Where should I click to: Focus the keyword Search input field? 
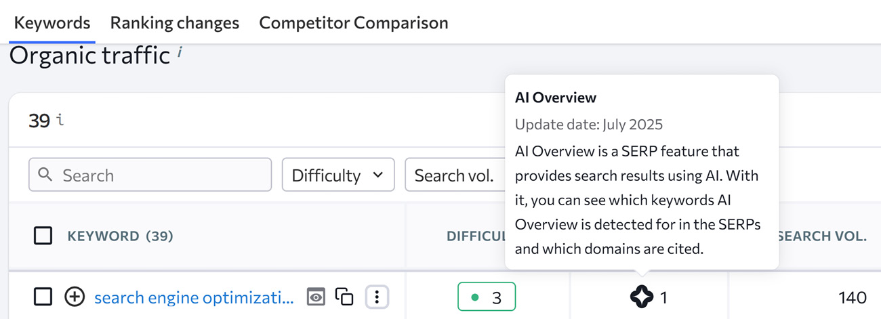click(x=163, y=175)
